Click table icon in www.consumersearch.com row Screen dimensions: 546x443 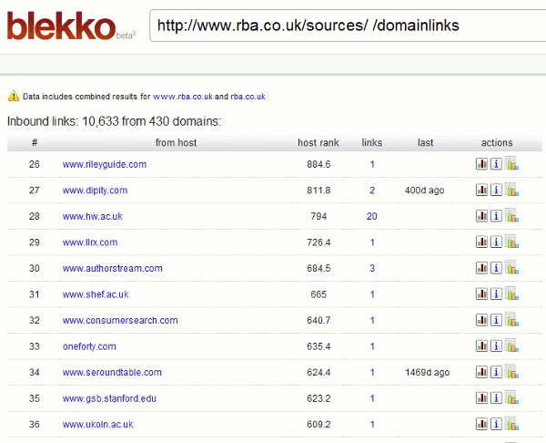click(x=511, y=319)
